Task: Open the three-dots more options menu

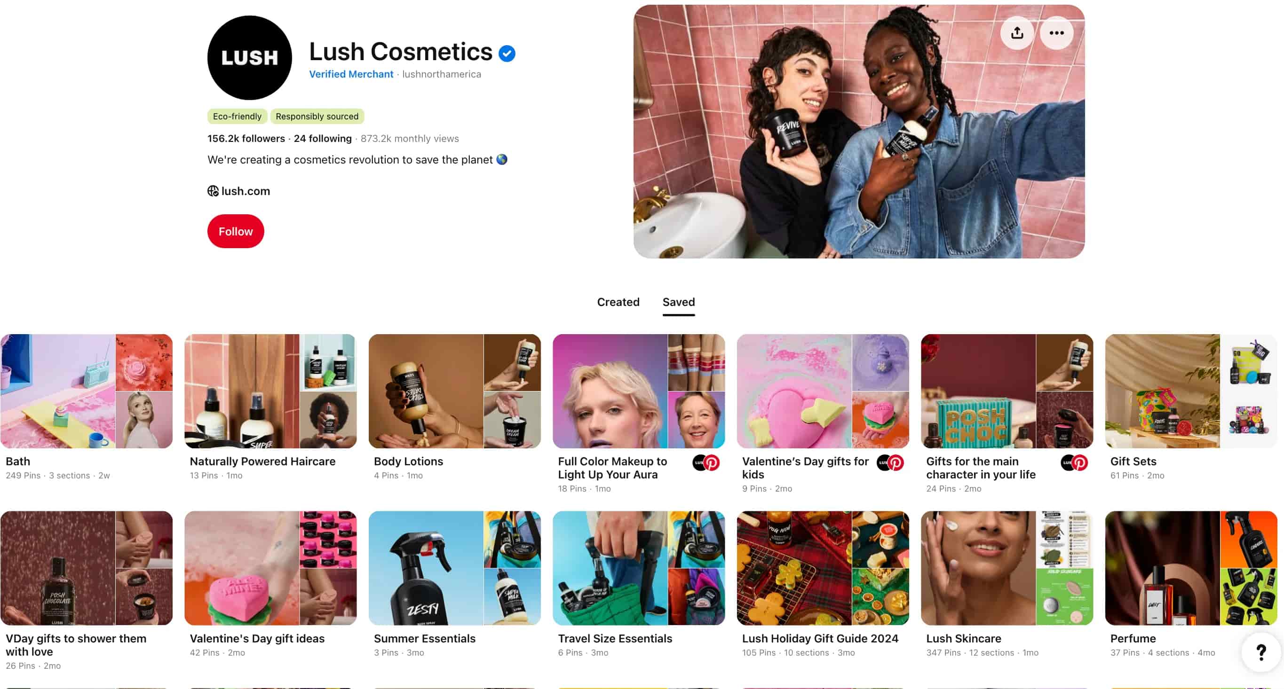Action: (1056, 33)
